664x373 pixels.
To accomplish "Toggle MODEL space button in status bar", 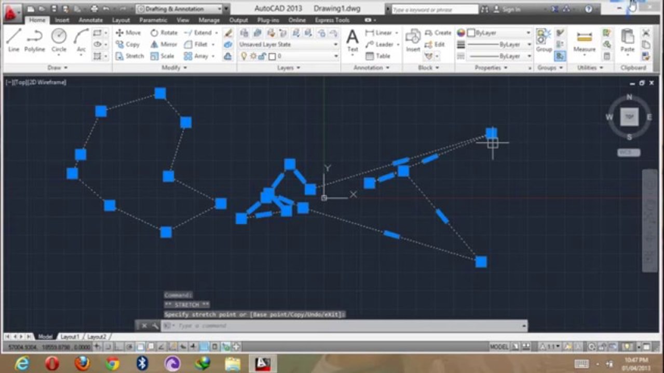I will click(x=499, y=347).
